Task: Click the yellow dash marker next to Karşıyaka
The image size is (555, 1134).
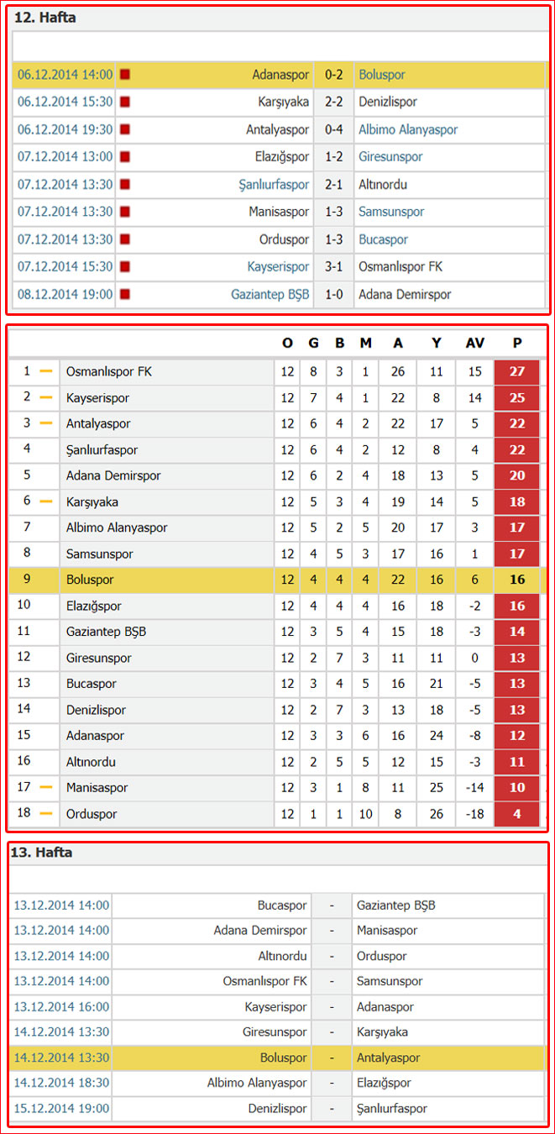Action: (46, 501)
